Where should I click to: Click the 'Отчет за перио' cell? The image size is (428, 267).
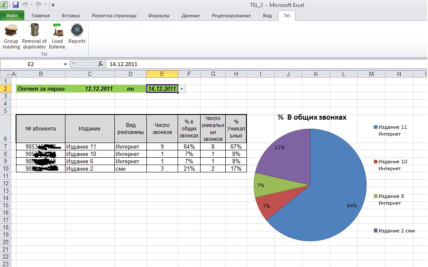pos(41,89)
